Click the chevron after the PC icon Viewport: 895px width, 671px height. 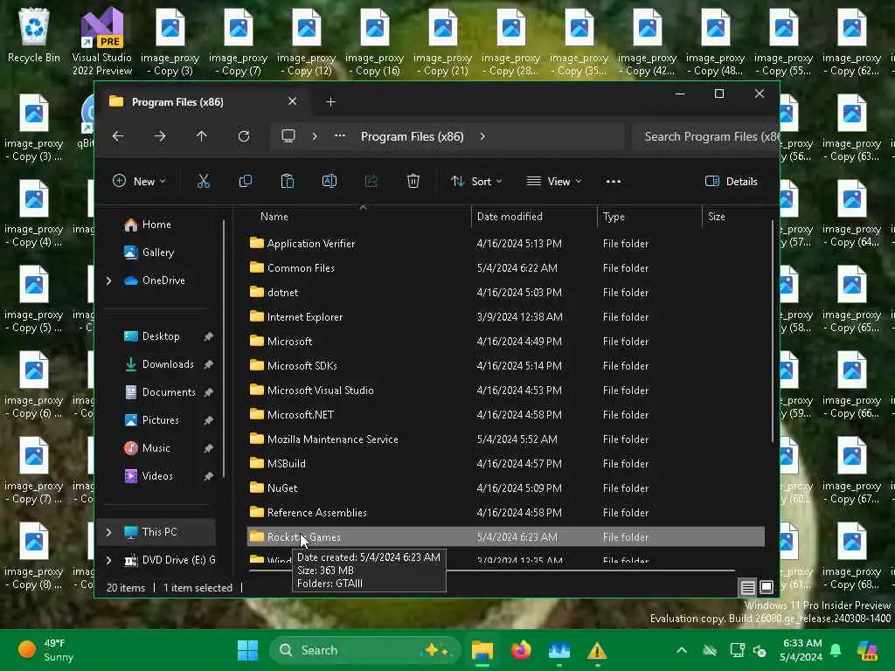coord(314,136)
